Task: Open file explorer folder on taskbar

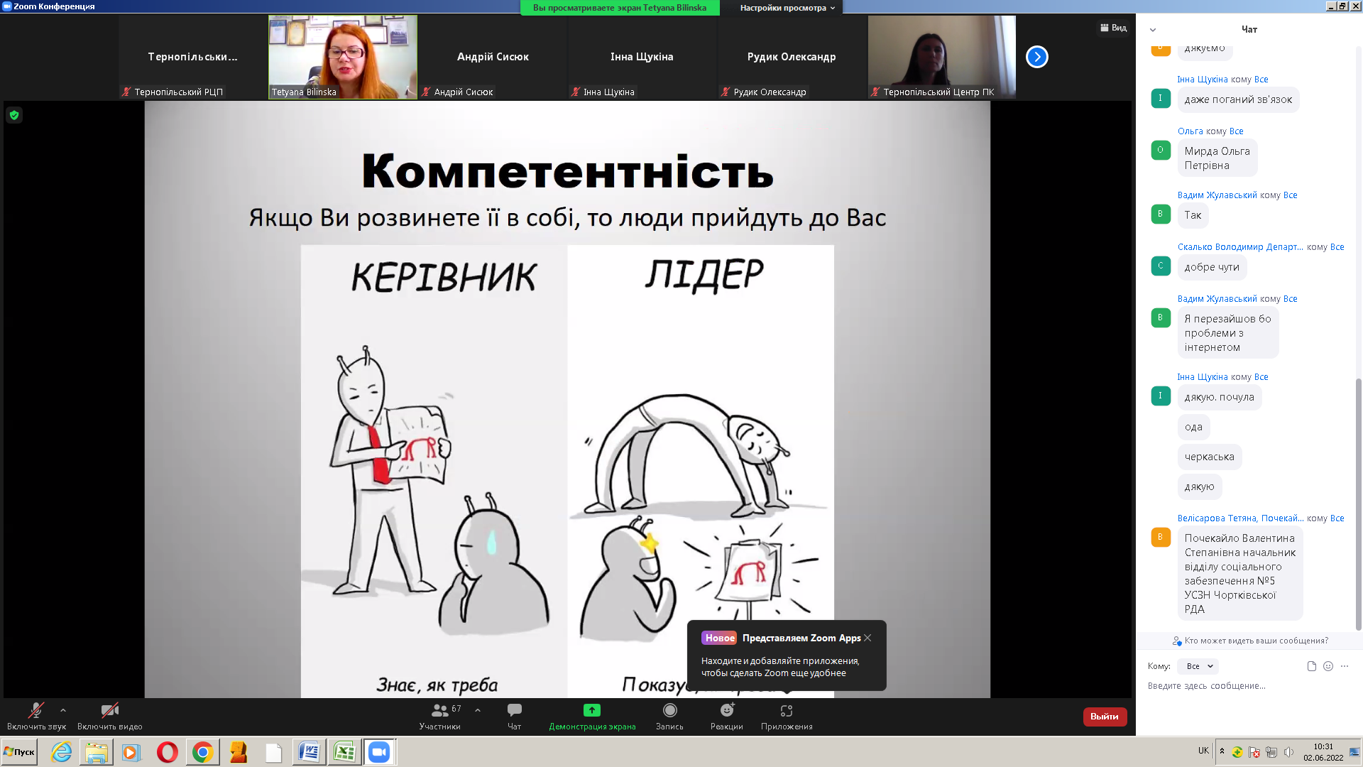Action: (97, 752)
